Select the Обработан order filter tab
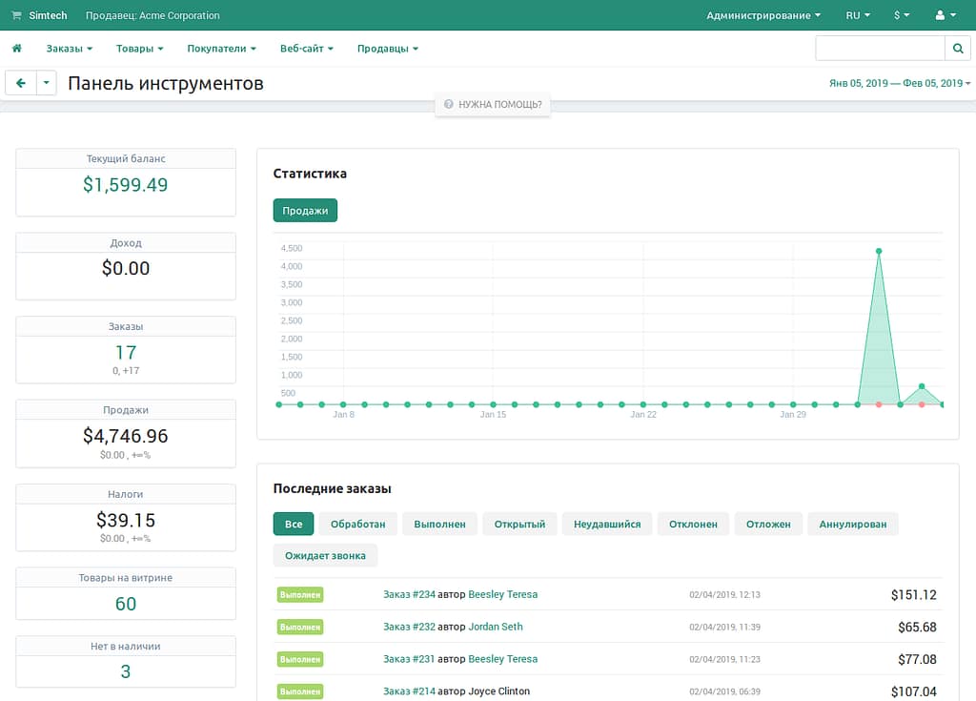 [x=357, y=524]
